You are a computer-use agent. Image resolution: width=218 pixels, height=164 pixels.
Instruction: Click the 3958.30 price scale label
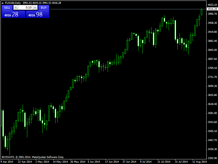click(212, 23)
